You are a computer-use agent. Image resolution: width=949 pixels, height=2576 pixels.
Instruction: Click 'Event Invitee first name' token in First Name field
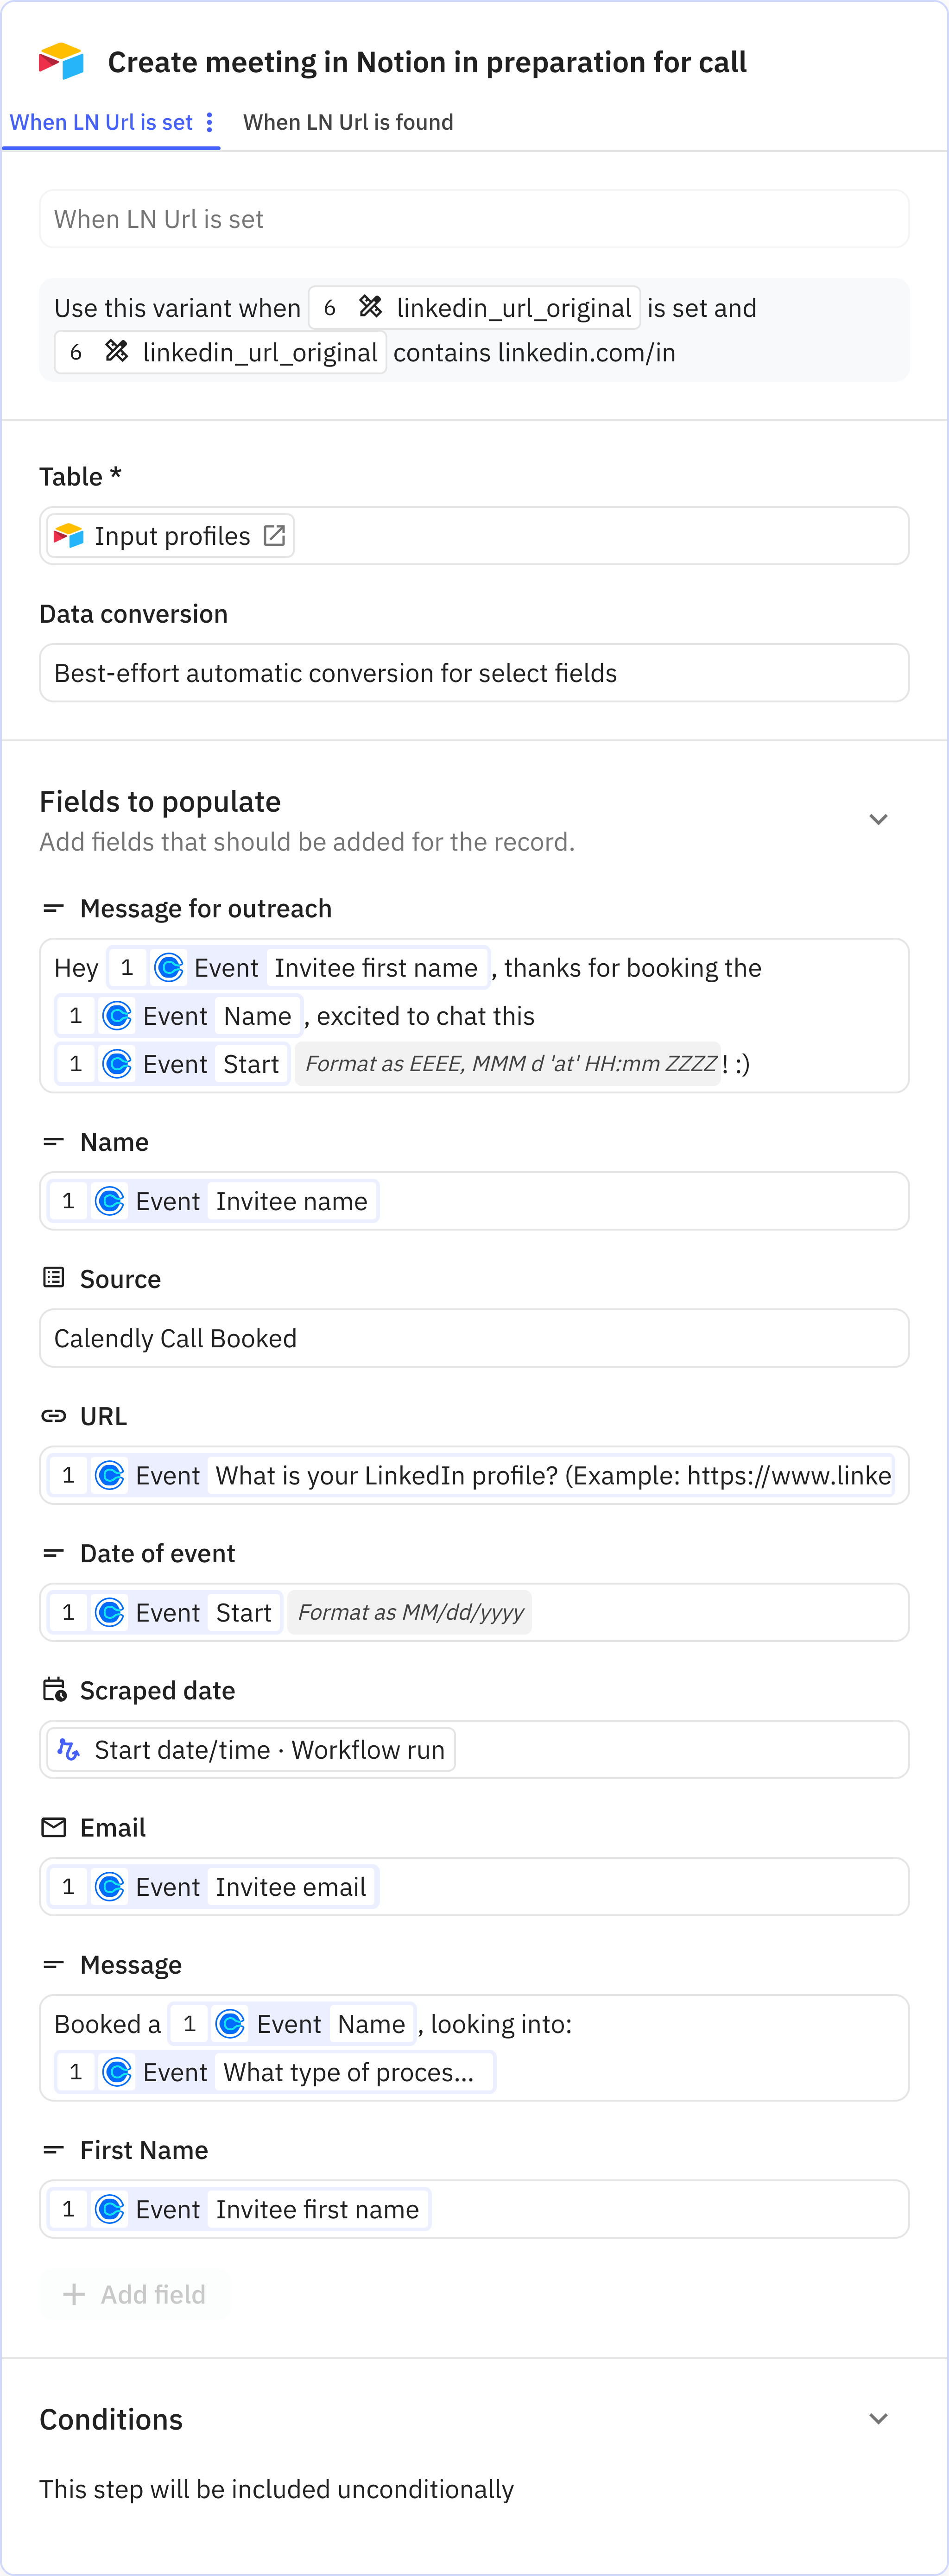click(x=239, y=2209)
